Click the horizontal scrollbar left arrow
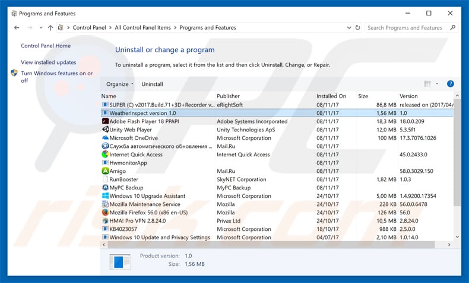469x283 pixels. point(104,245)
